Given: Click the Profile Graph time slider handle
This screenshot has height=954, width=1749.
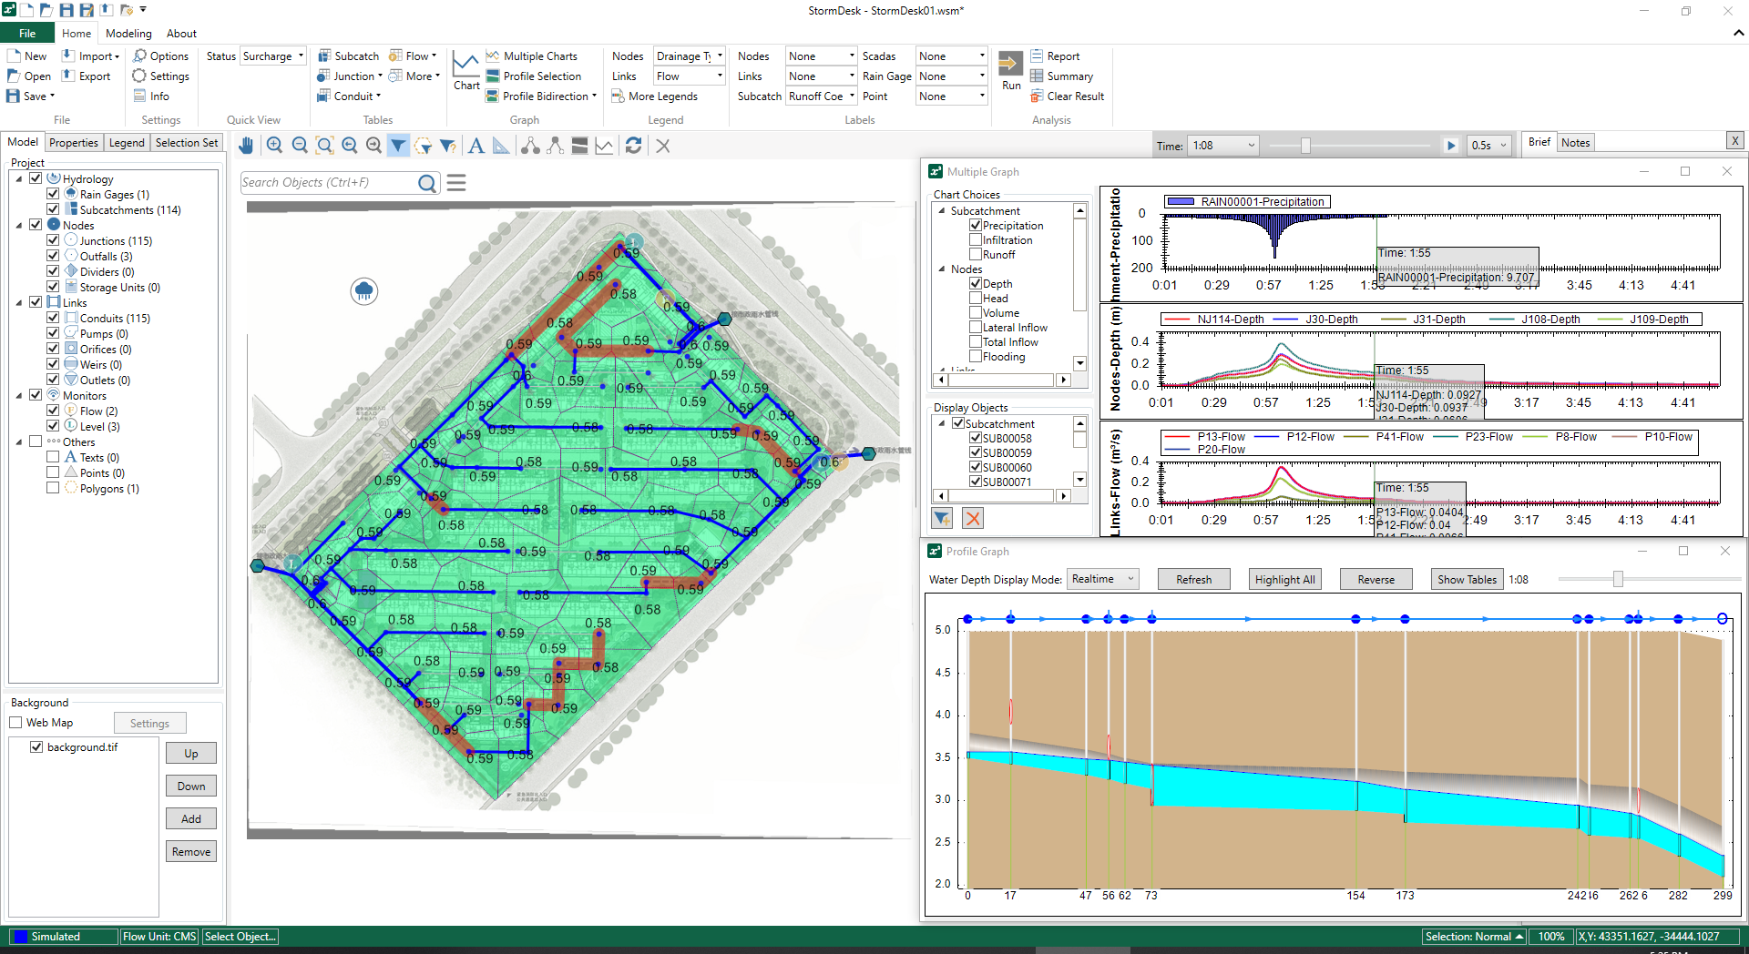Looking at the screenshot, I should click(x=1618, y=579).
